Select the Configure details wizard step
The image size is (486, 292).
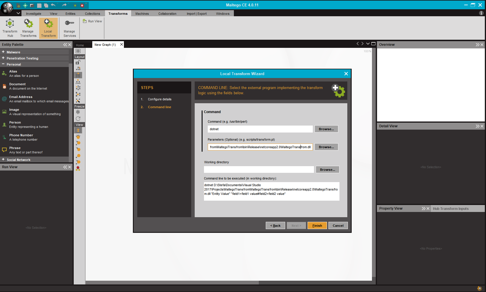click(160, 99)
